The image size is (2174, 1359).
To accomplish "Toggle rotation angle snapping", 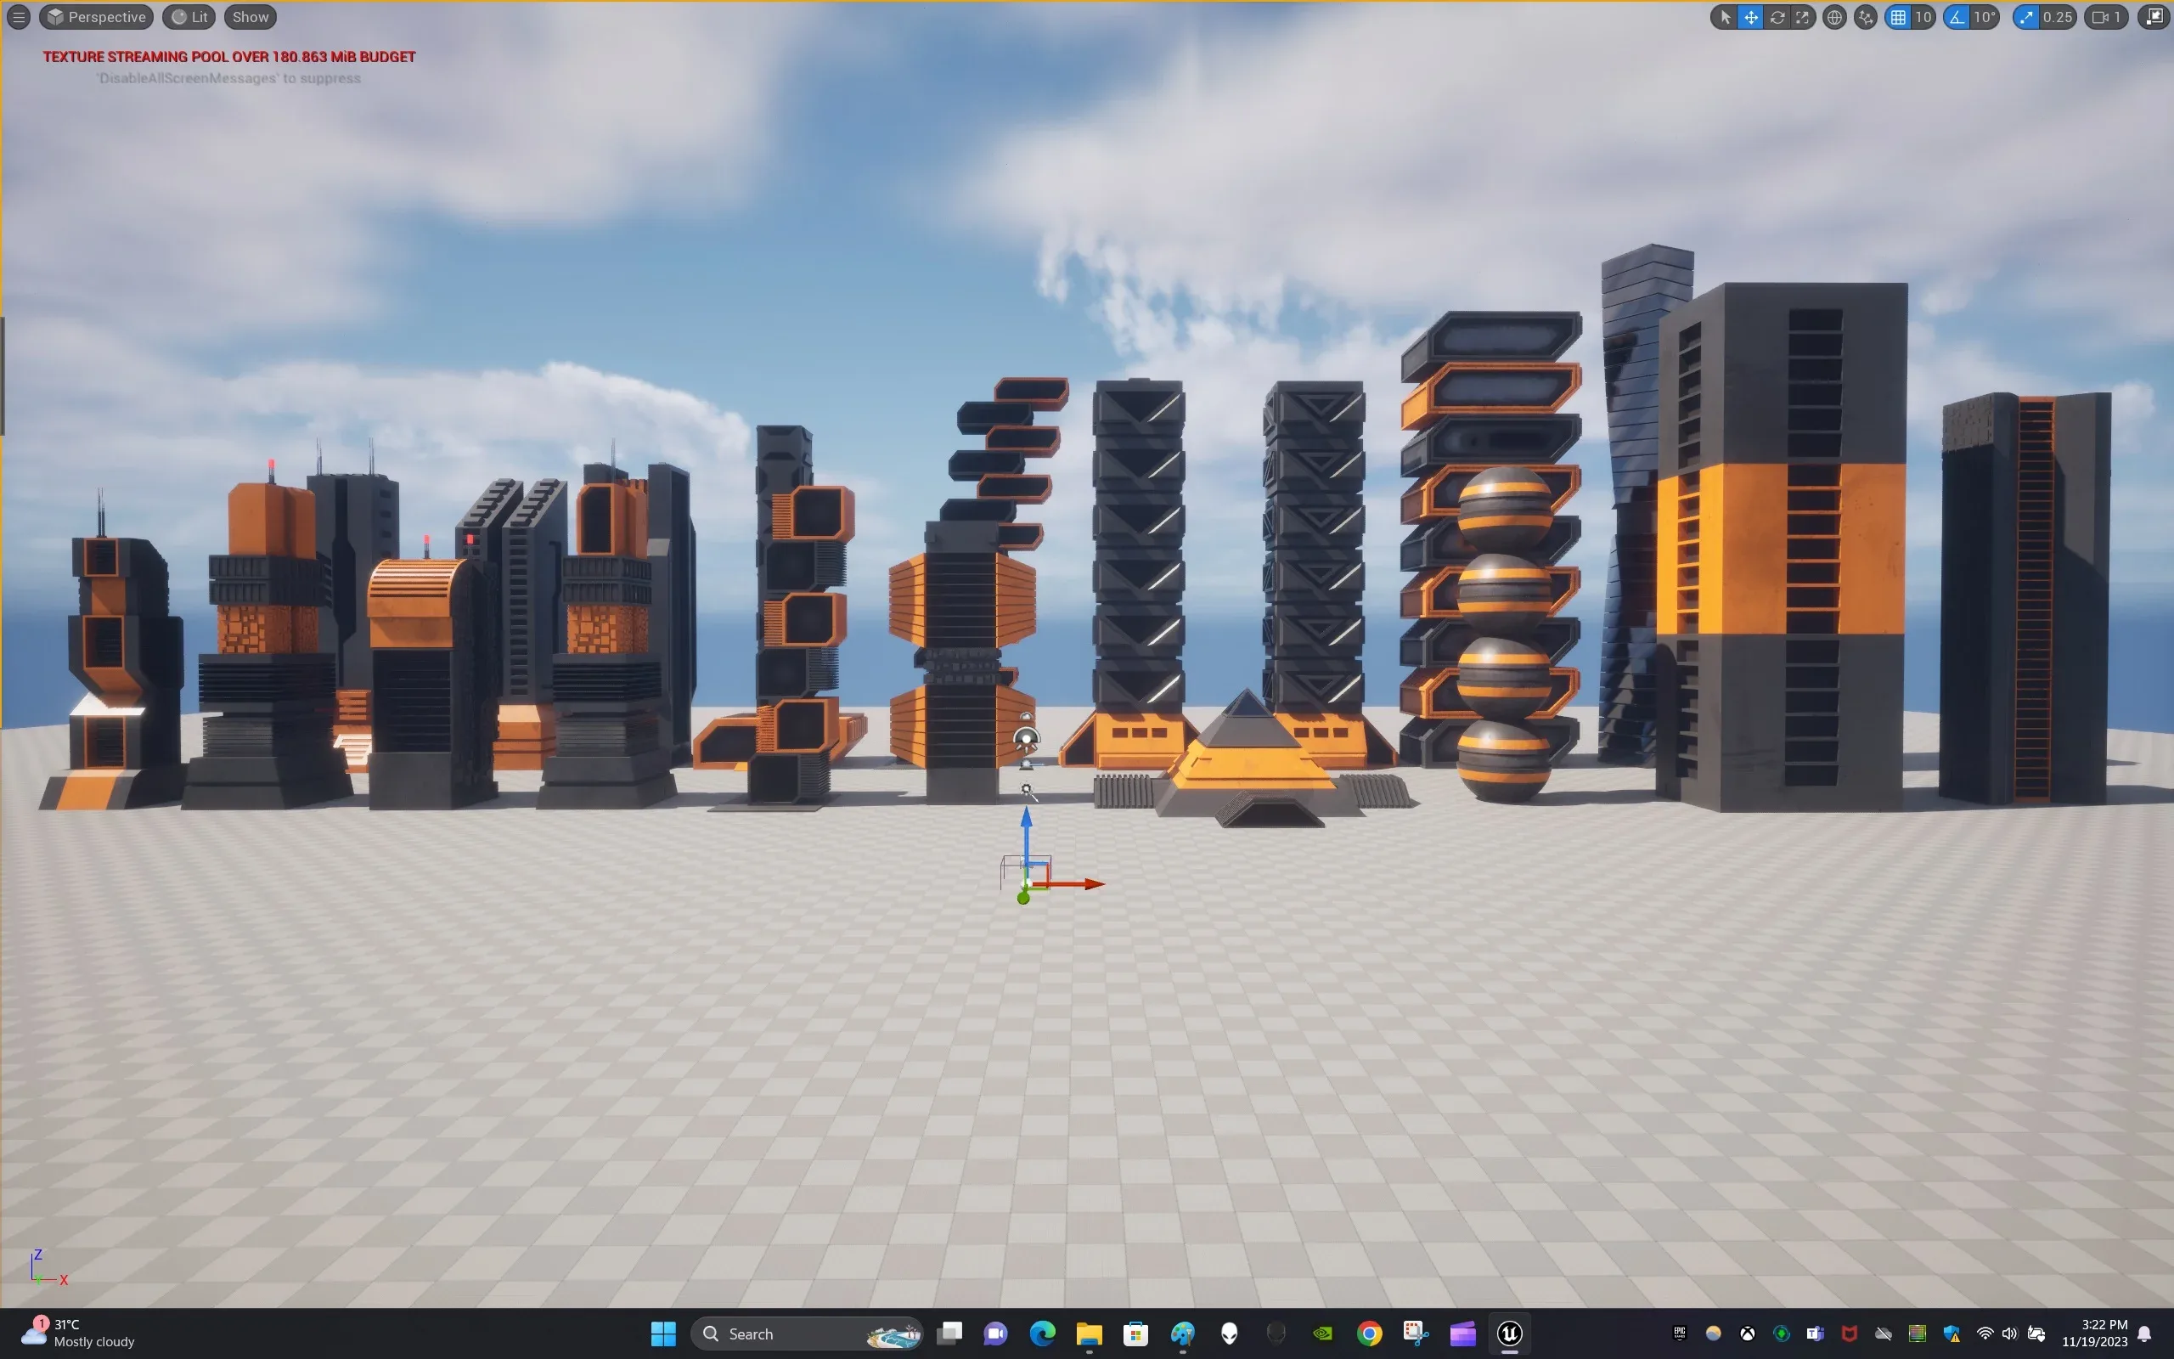I will pos(1957,17).
